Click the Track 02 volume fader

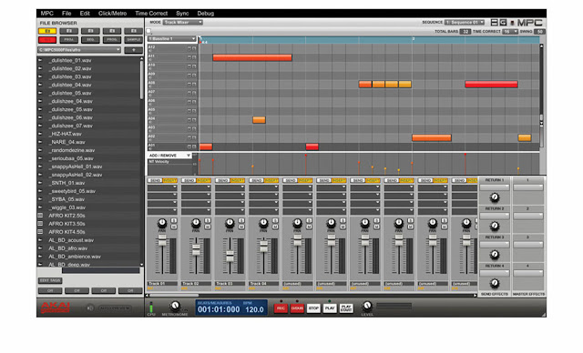click(x=196, y=250)
